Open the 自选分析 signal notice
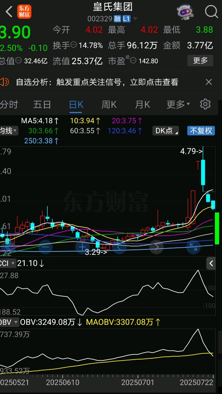 [x=97, y=82]
